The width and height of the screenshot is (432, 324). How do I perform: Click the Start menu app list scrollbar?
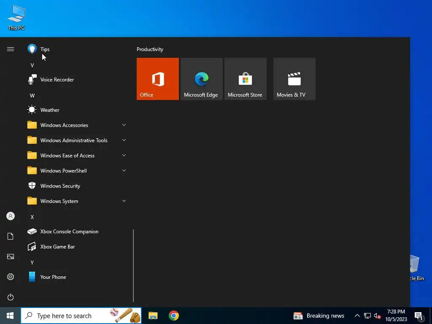pos(133,266)
